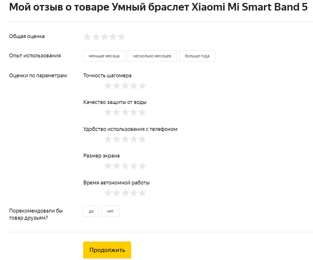The image size is (313, 260).
Task: Give Удобство использования с телефоном four stars
Action: coord(133,139)
